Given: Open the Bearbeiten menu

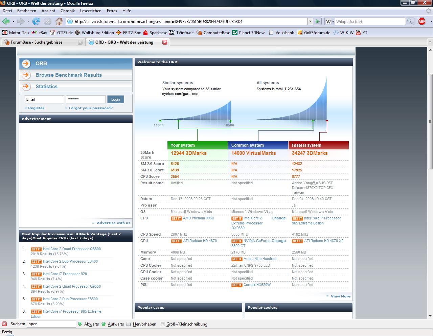Looking at the screenshot, I should click(x=27, y=11).
